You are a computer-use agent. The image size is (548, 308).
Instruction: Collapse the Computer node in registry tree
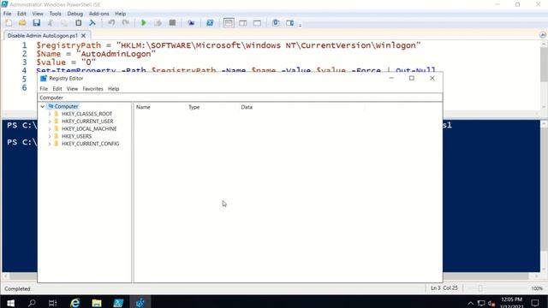(x=43, y=106)
